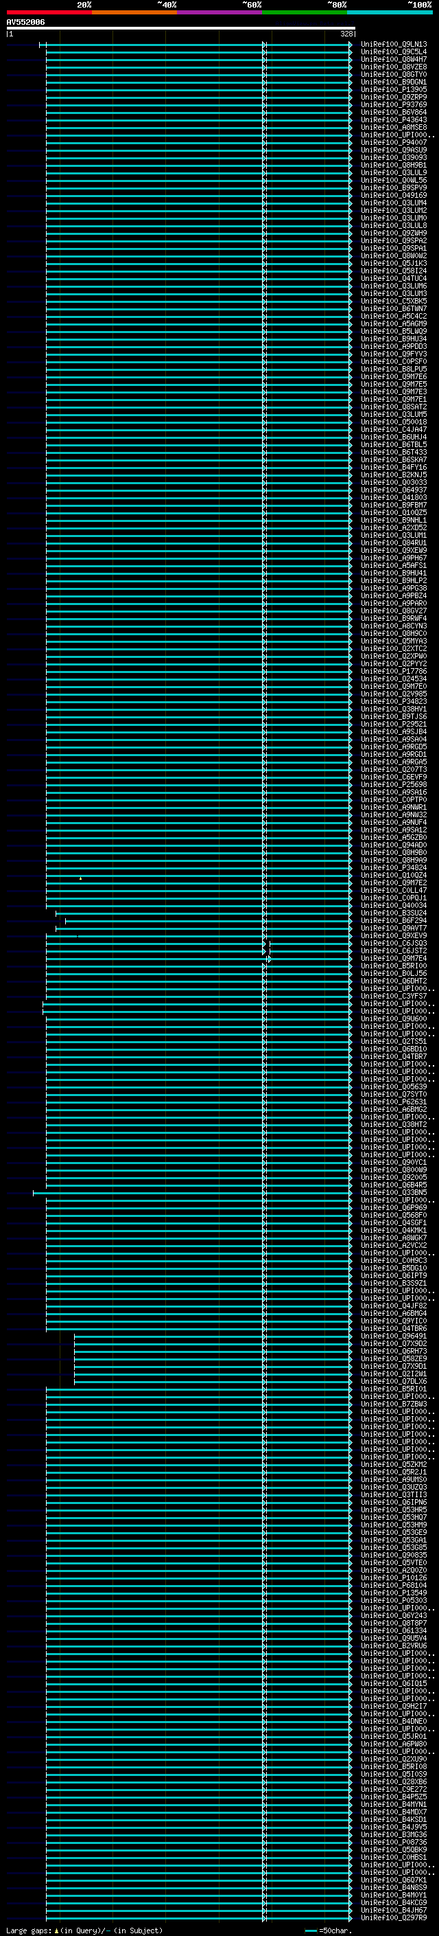Select hit UniRef100_Q9ASU9
The image size is (439, 1936).
point(394,150)
